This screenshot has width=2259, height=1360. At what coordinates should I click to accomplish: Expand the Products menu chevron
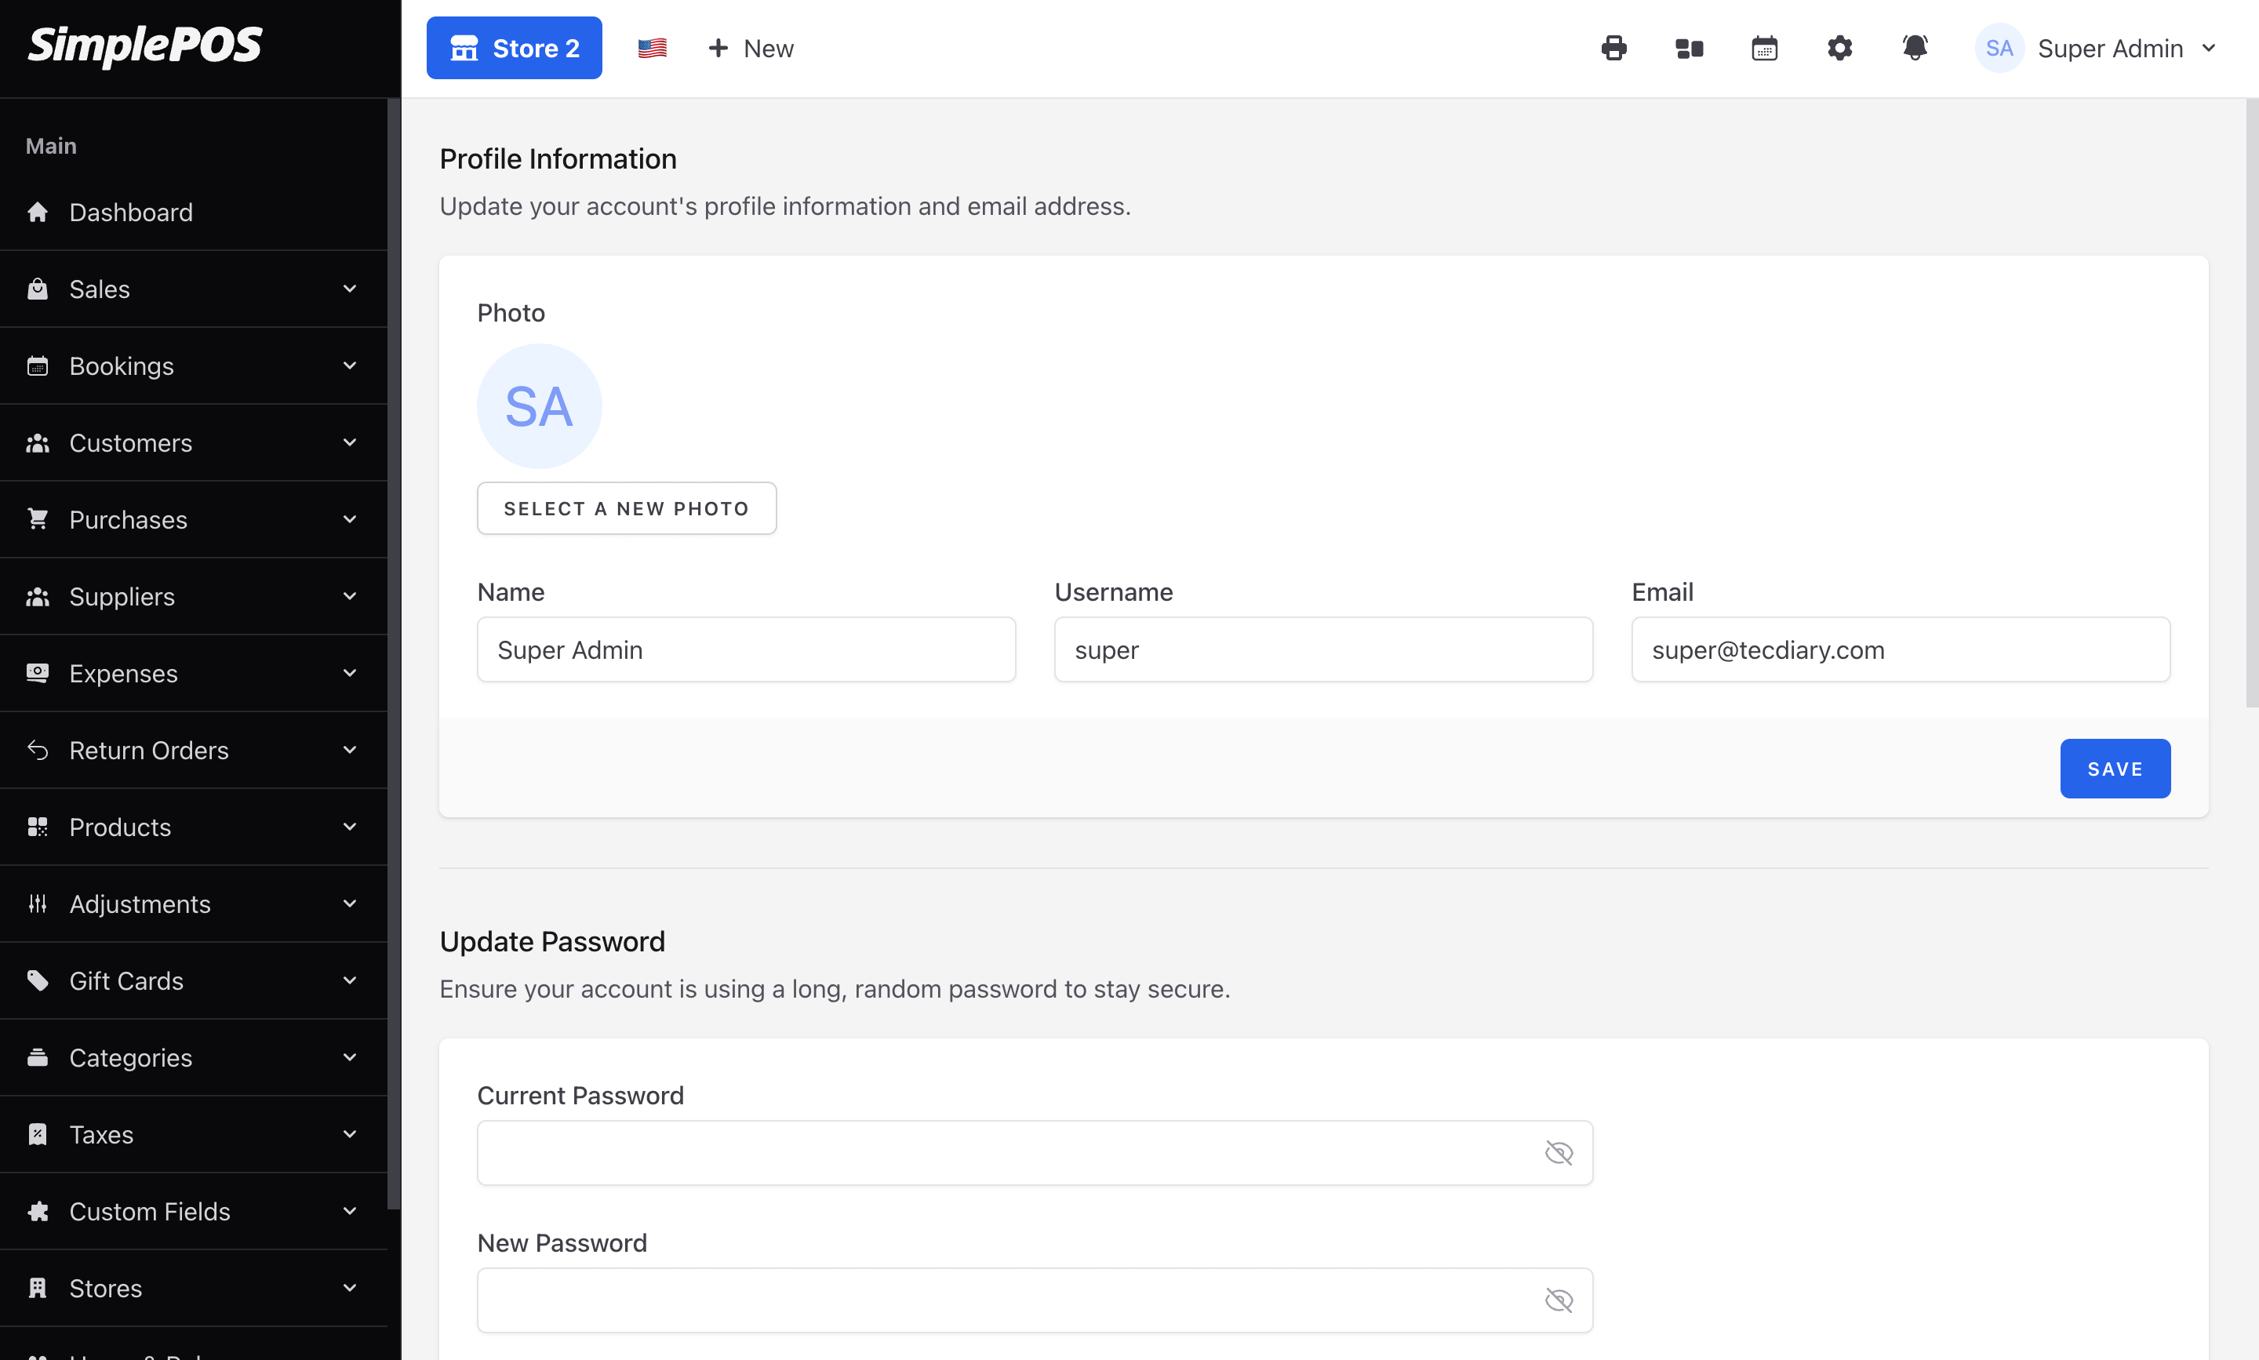pyautogui.click(x=349, y=827)
